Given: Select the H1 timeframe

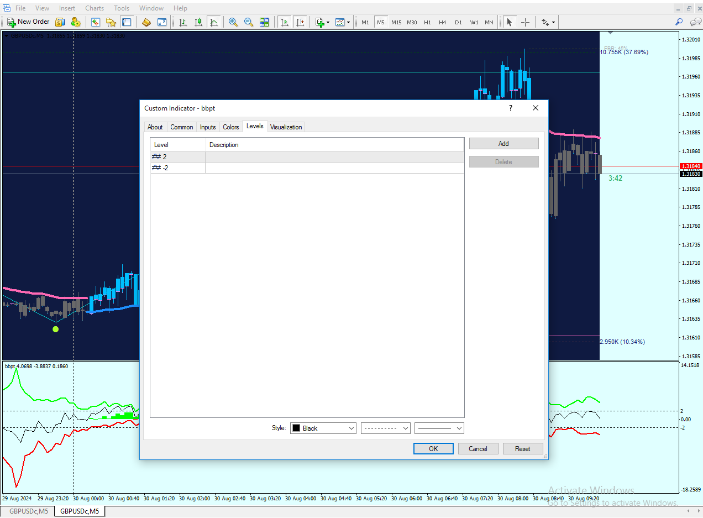Looking at the screenshot, I should tap(427, 23).
